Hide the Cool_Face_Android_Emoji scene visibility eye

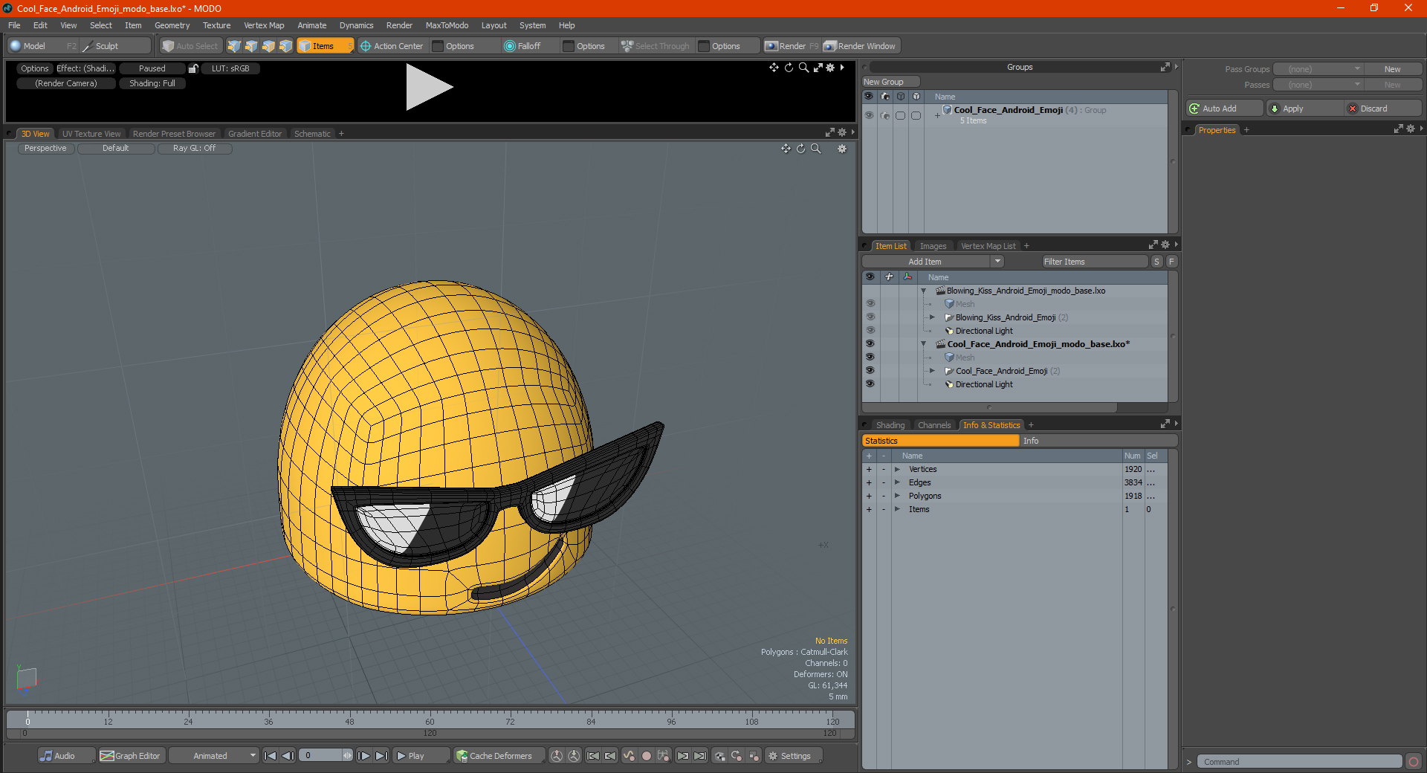point(870,344)
